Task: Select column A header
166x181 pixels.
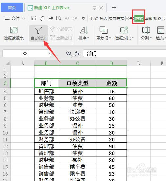Action: coord(22,63)
